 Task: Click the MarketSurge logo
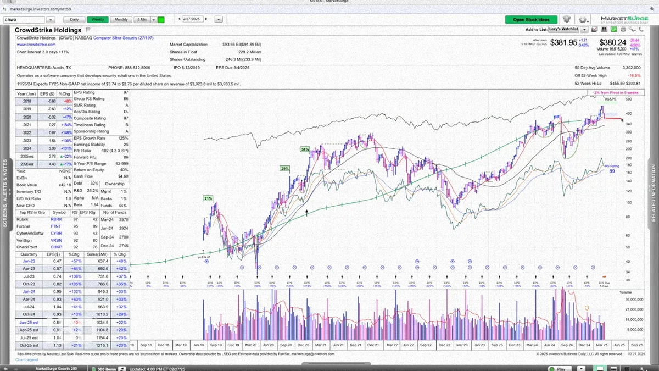[624, 20]
